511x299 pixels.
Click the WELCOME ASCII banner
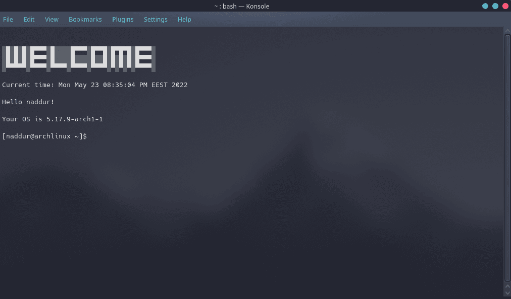point(79,58)
